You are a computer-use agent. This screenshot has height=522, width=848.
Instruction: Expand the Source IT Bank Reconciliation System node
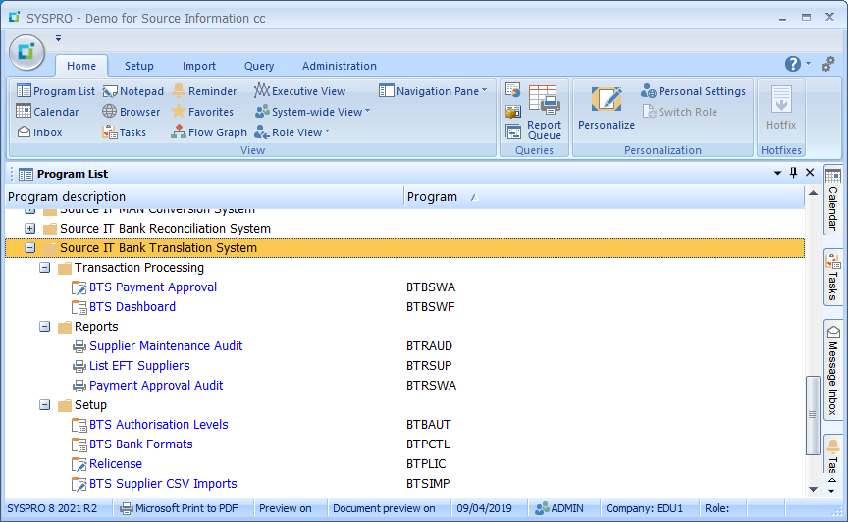pyautogui.click(x=30, y=229)
